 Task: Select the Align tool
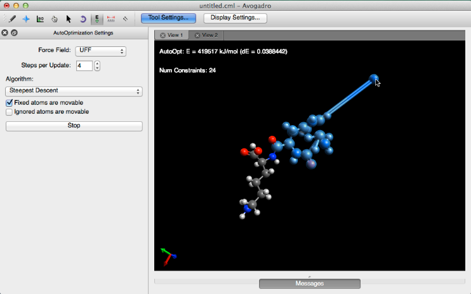[125, 19]
